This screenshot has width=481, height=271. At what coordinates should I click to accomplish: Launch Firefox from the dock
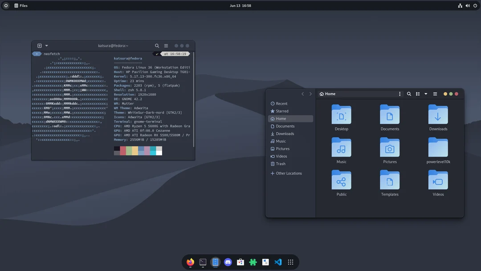190,262
